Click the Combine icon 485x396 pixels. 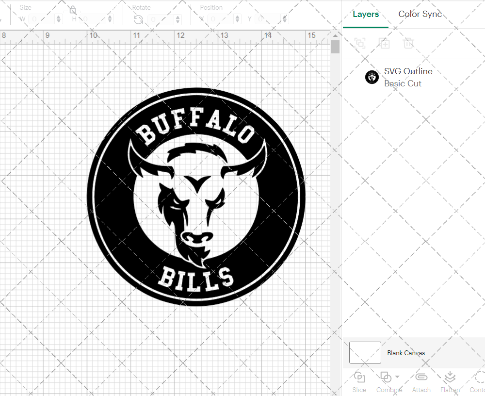tap(386, 378)
